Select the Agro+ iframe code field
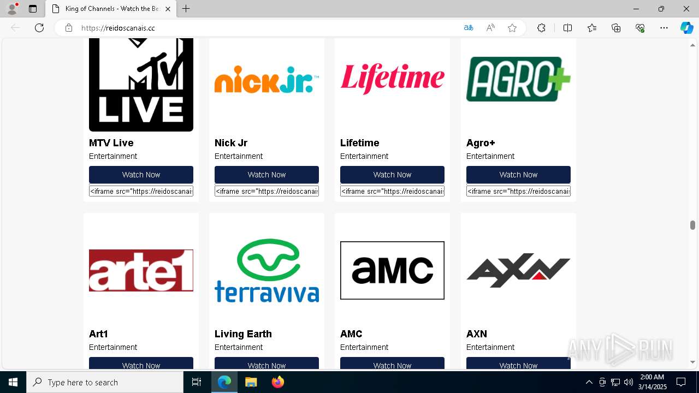 [518, 191]
